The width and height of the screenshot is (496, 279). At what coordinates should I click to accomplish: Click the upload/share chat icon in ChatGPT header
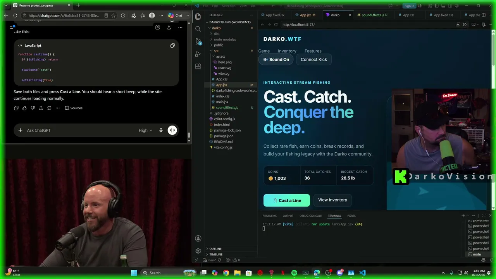pos(169,27)
